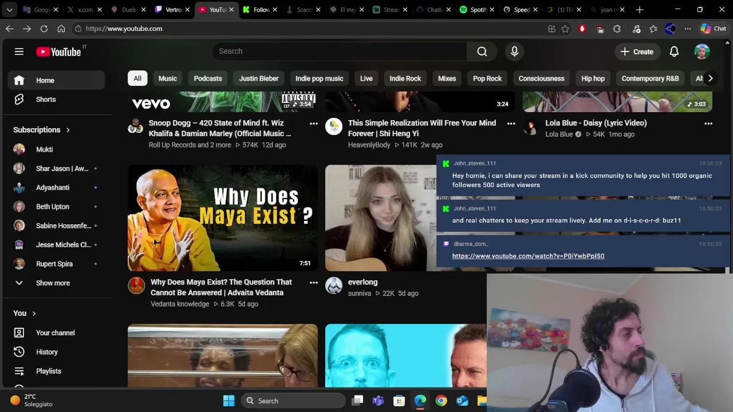Show more filter chips with right arrow
This screenshot has width=733, height=412.
pyautogui.click(x=710, y=78)
